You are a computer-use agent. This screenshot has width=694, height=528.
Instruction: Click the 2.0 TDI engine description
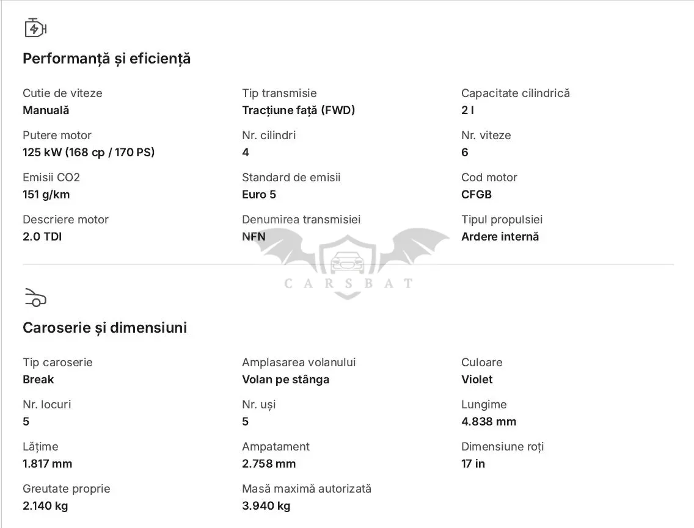tap(42, 237)
